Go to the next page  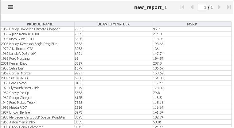point(219,7)
